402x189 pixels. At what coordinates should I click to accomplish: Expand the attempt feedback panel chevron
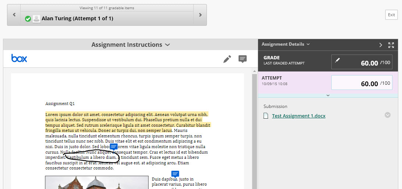point(328,95)
